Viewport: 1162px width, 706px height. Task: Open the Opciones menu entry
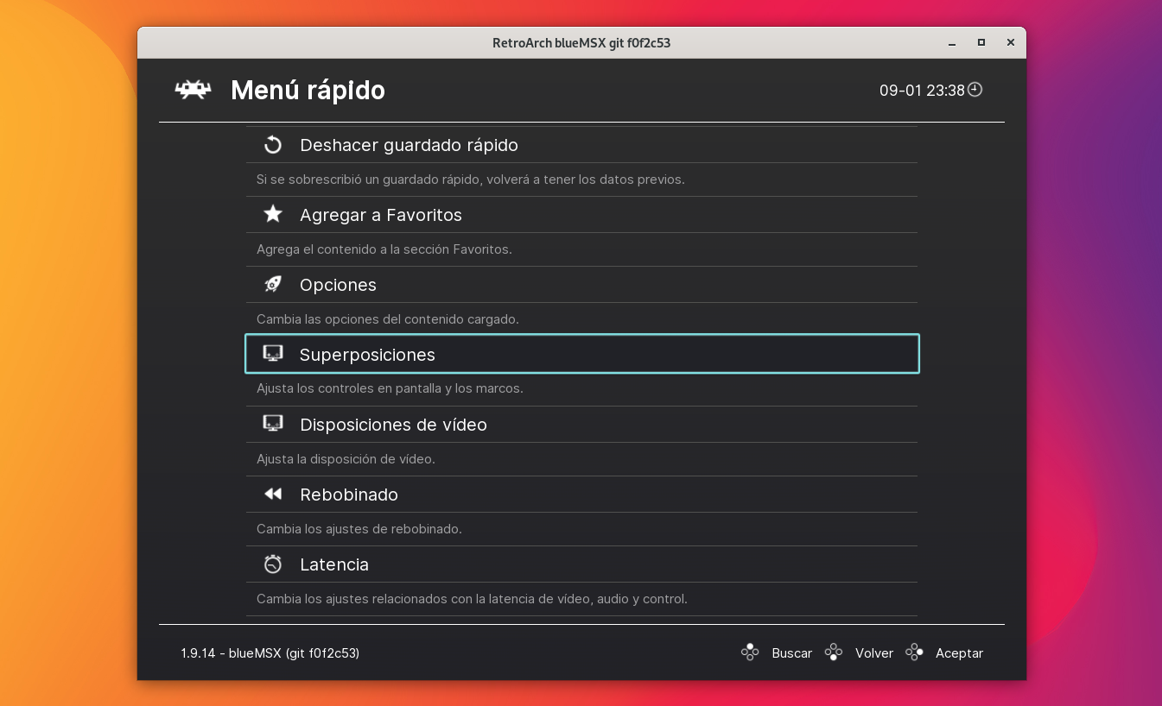[x=581, y=285]
